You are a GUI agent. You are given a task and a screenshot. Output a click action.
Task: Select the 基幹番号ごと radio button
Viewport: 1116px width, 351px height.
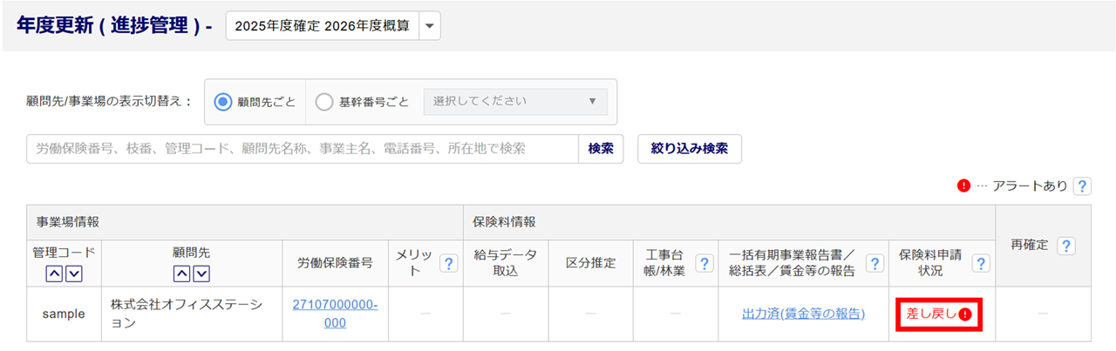pyautogui.click(x=324, y=102)
